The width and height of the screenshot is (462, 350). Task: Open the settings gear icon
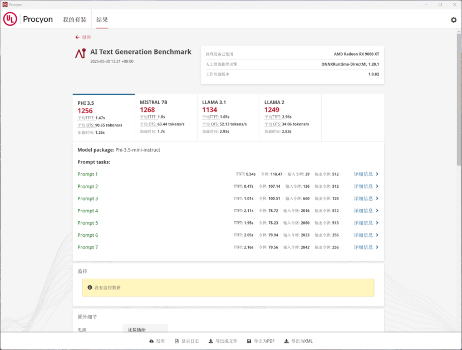pyautogui.click(x=454, y=20)
